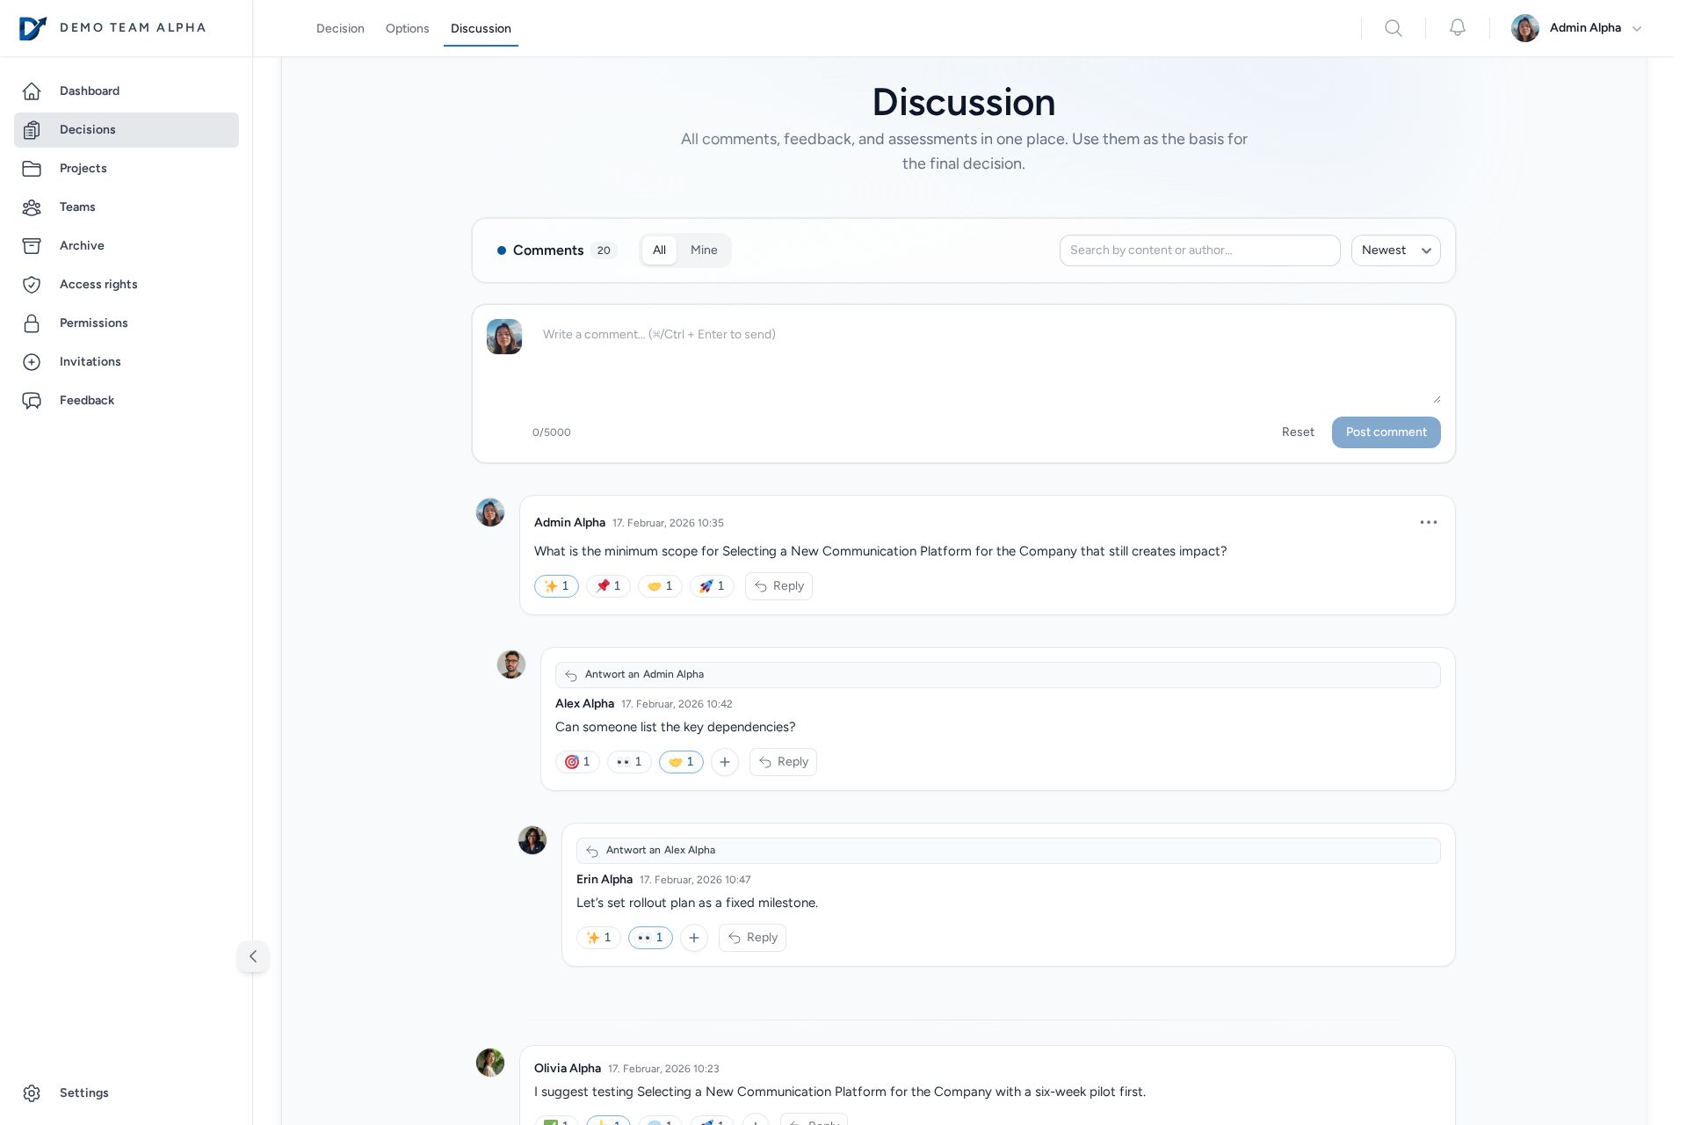Open the Newest sort dropdown

click(1395, 250)
